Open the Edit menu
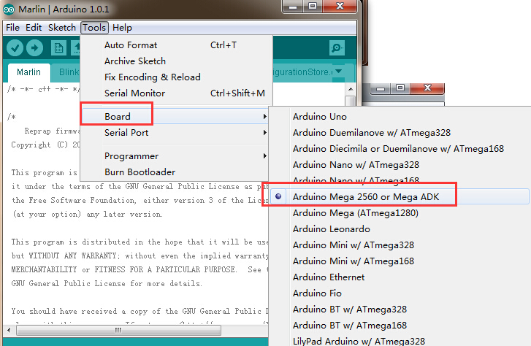This screenshot has width=531, height=346. pyautogui.click(x=34, y=28)
